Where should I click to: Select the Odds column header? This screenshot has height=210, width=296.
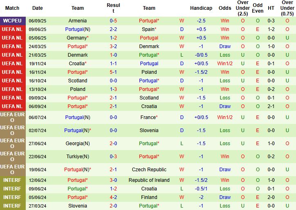pos(225,8)
